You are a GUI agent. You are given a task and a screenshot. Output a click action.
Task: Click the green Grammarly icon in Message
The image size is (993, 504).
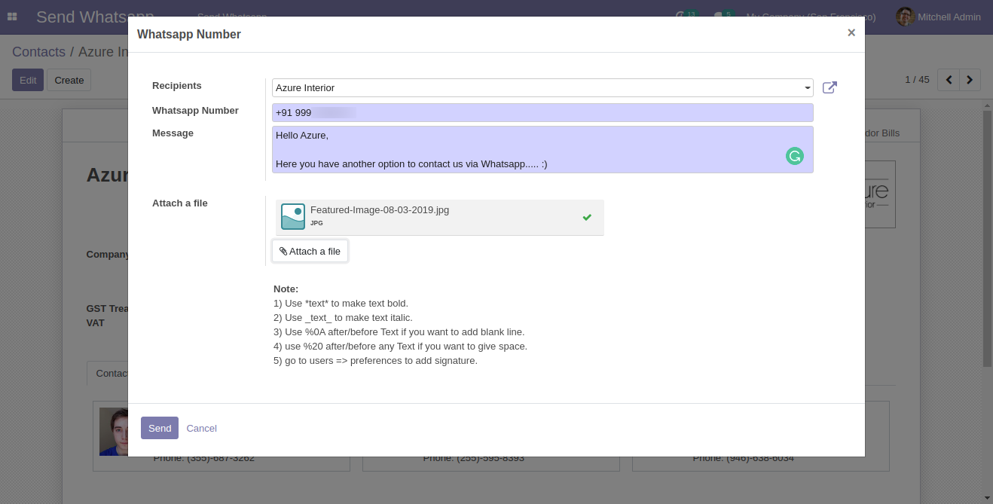pos(795,156)
